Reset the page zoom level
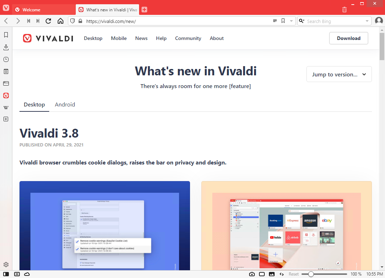This screenshot has width=385, height=278. (293, 274)
